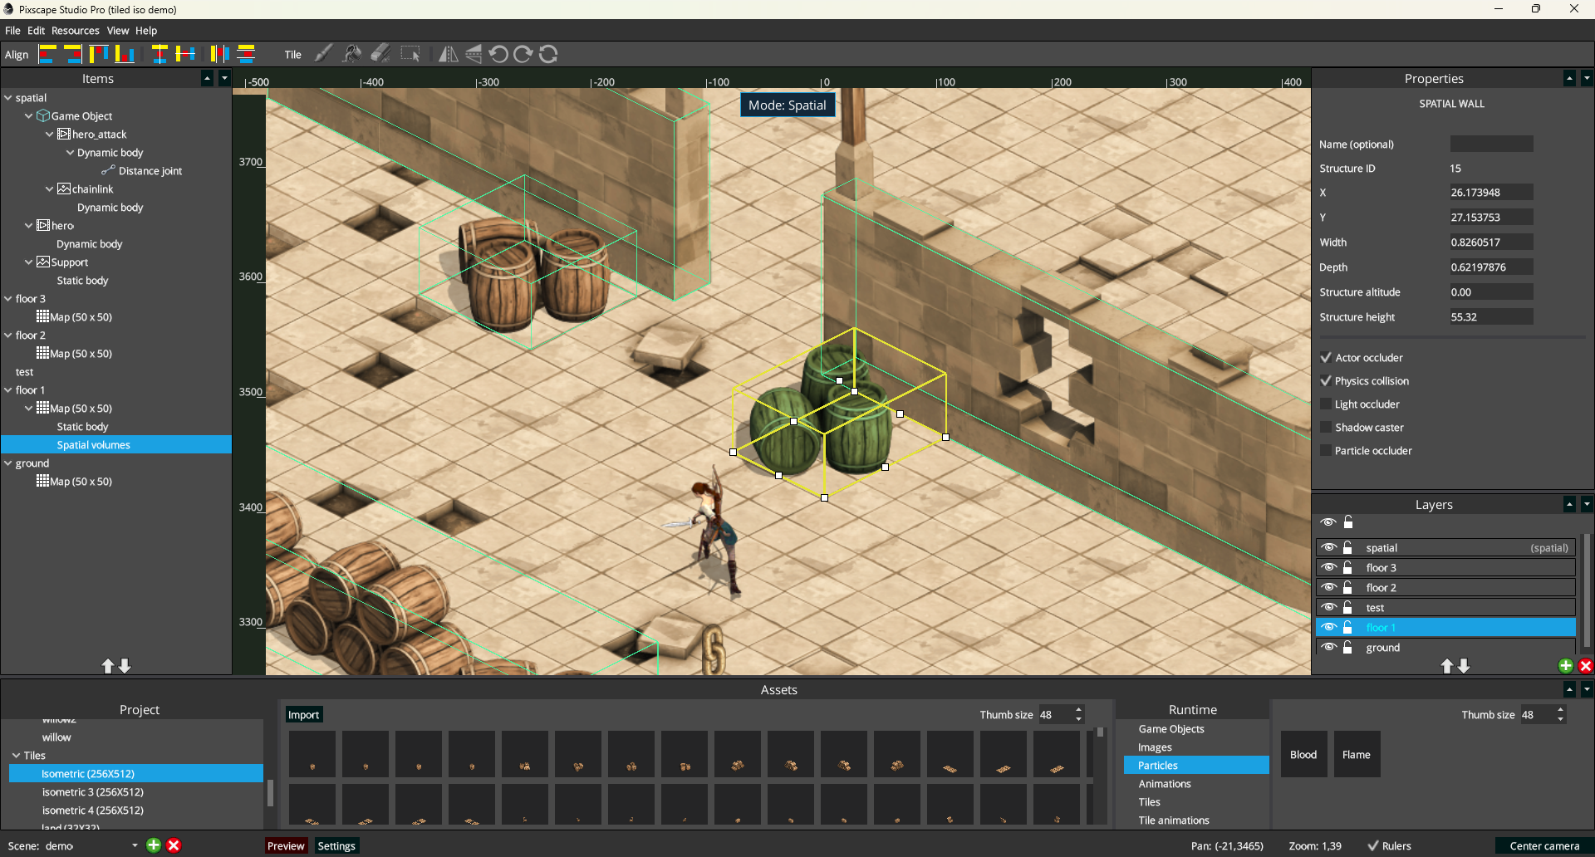The image size is (1595, 857).
Task: Click the Name (optional) input field
Action: click(x=1491, y=144)
